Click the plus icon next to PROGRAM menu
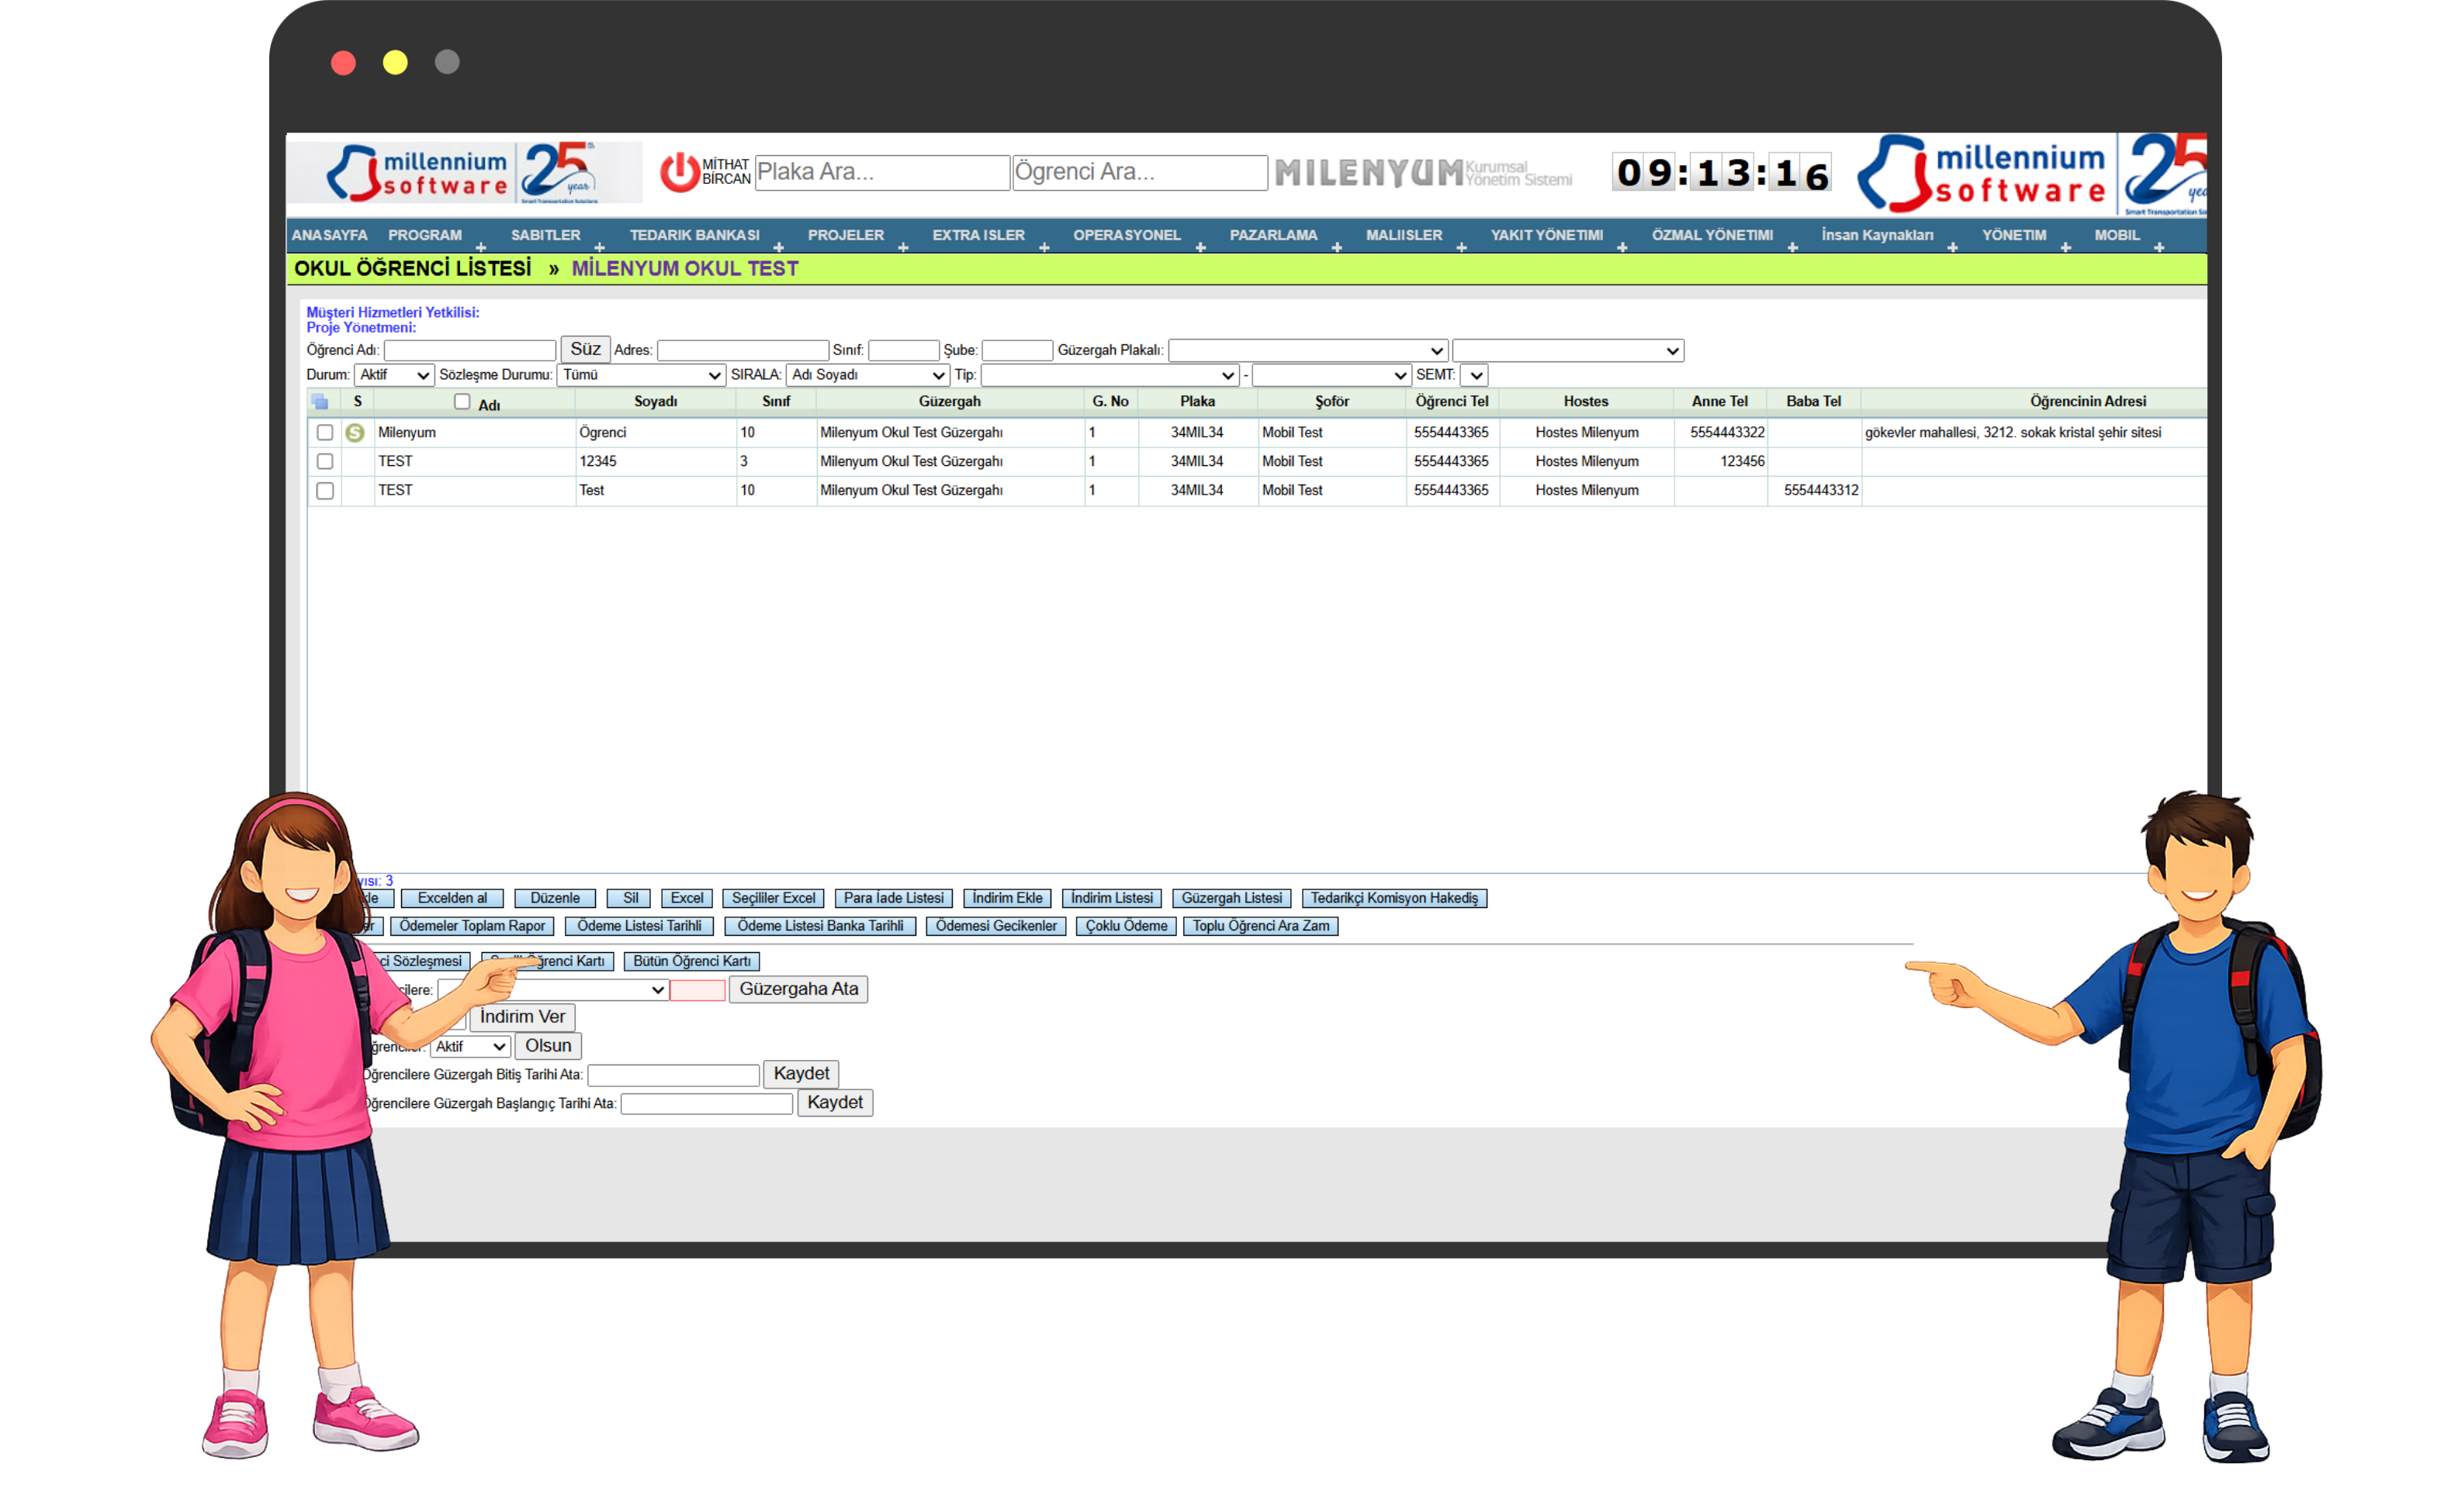 (481, 247)
